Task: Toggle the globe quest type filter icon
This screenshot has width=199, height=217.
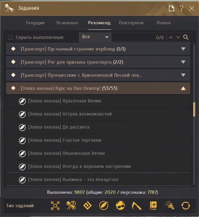Action: click(120, 206)
